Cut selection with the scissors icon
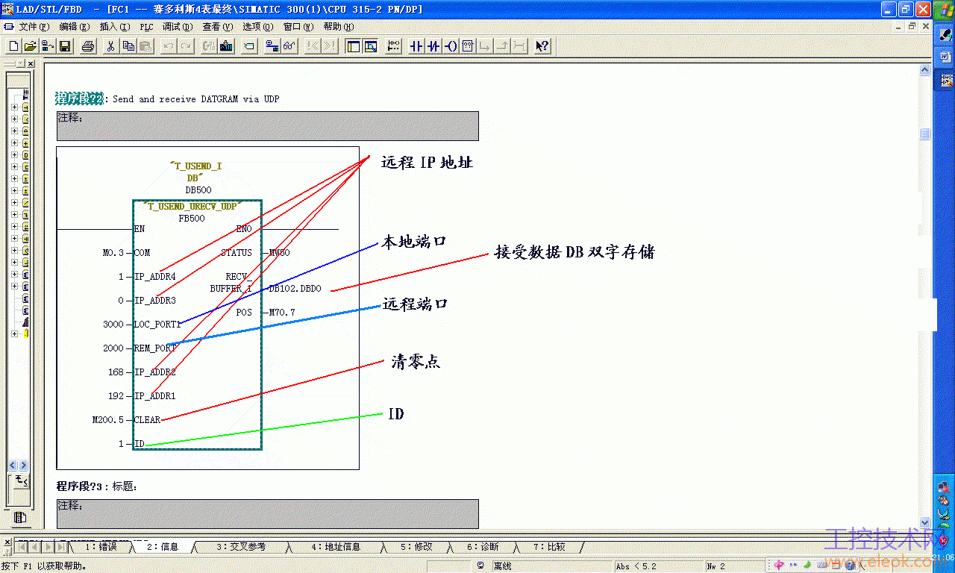Screen dimensions: 955x573 coord(110,46)
